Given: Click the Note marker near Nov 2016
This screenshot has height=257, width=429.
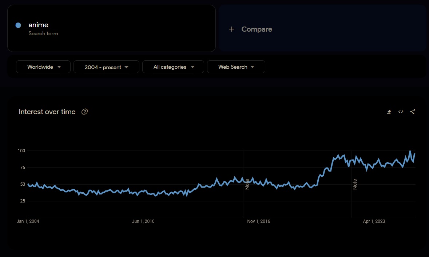Looking at the screenshot, I should pos(247,184).
